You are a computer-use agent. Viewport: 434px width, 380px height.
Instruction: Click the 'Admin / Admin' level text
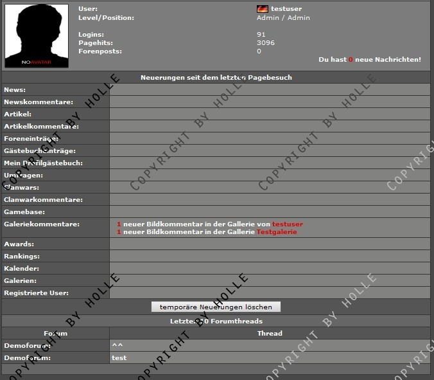[283, 18]
